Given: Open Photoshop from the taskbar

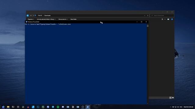Looking at the screenshot, I should 38,107.
